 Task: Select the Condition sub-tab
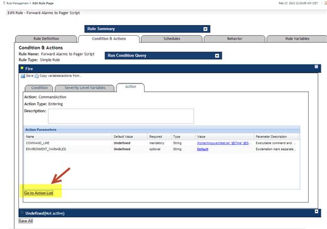pyautogui.click(x=40, y=88)
